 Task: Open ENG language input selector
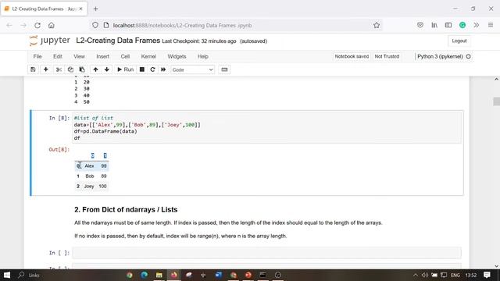[455, 275]
